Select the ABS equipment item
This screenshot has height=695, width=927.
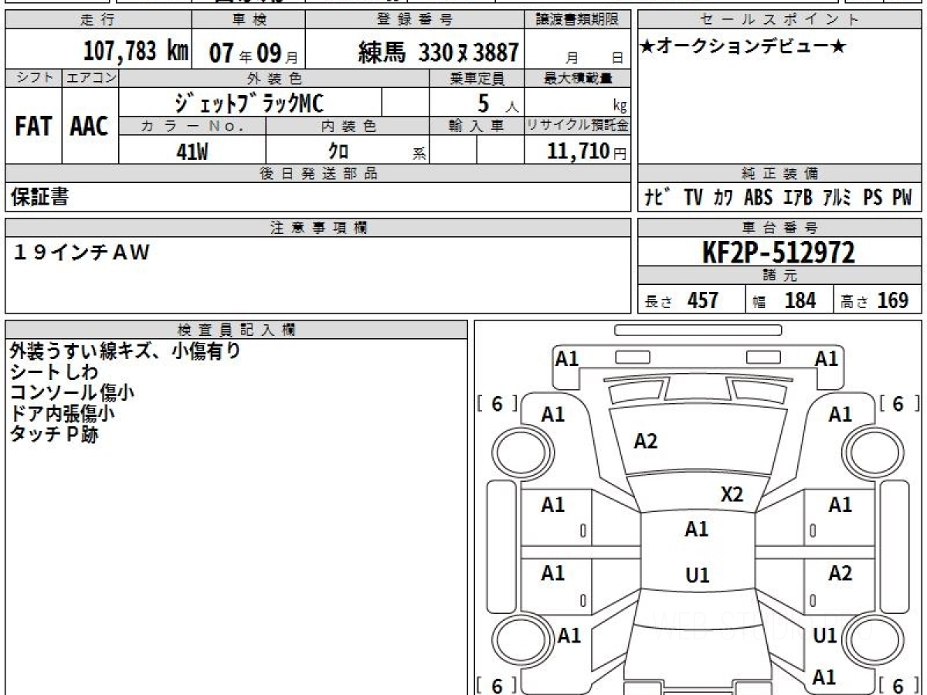[759, 198]
